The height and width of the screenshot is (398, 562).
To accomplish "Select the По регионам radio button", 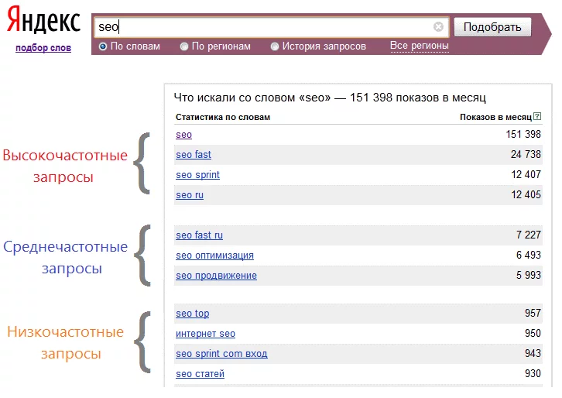I will [184, 46].
